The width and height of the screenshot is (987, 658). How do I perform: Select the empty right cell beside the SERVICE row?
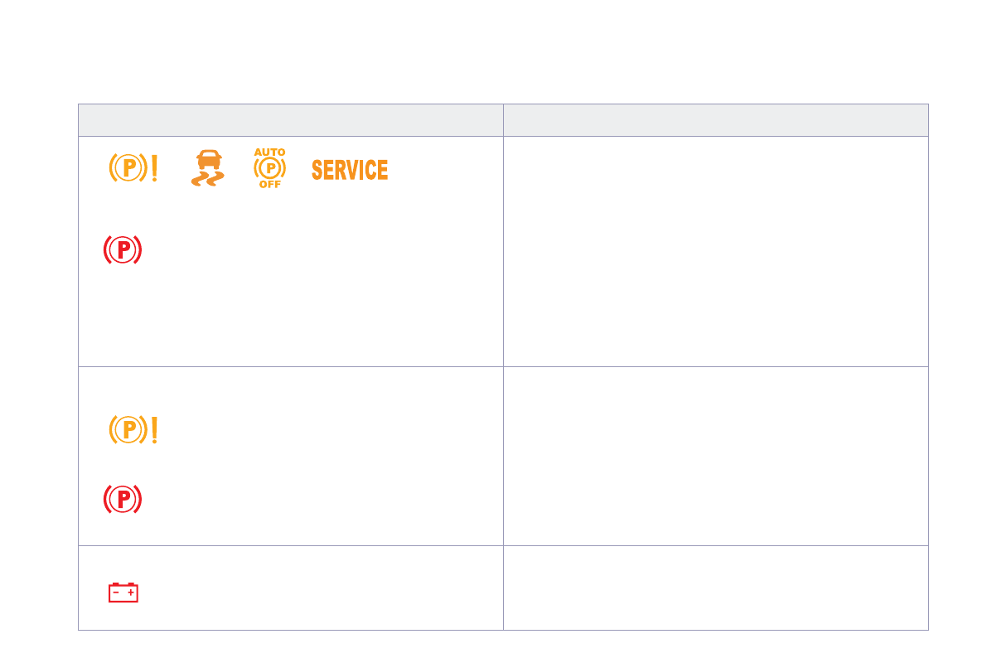click(715, 251)
